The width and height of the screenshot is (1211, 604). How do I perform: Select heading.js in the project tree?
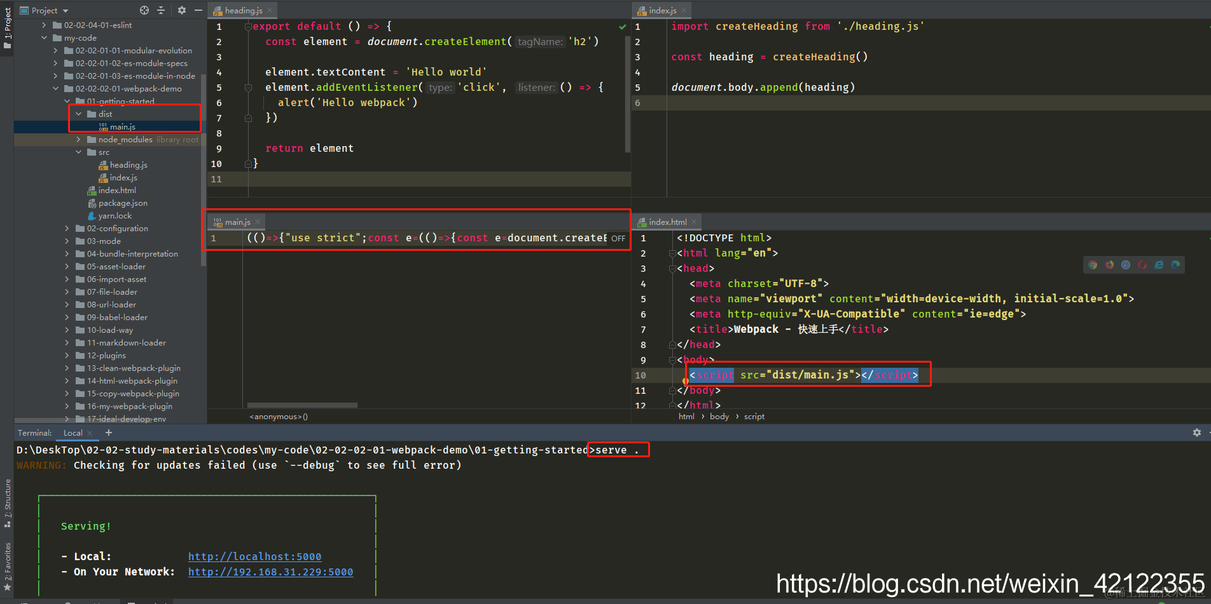click(128, 165)
